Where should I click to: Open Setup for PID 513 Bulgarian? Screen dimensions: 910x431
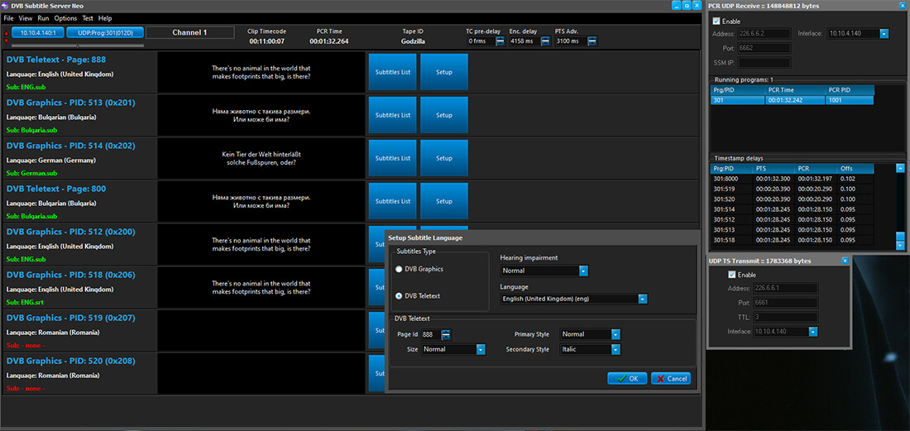444,115
